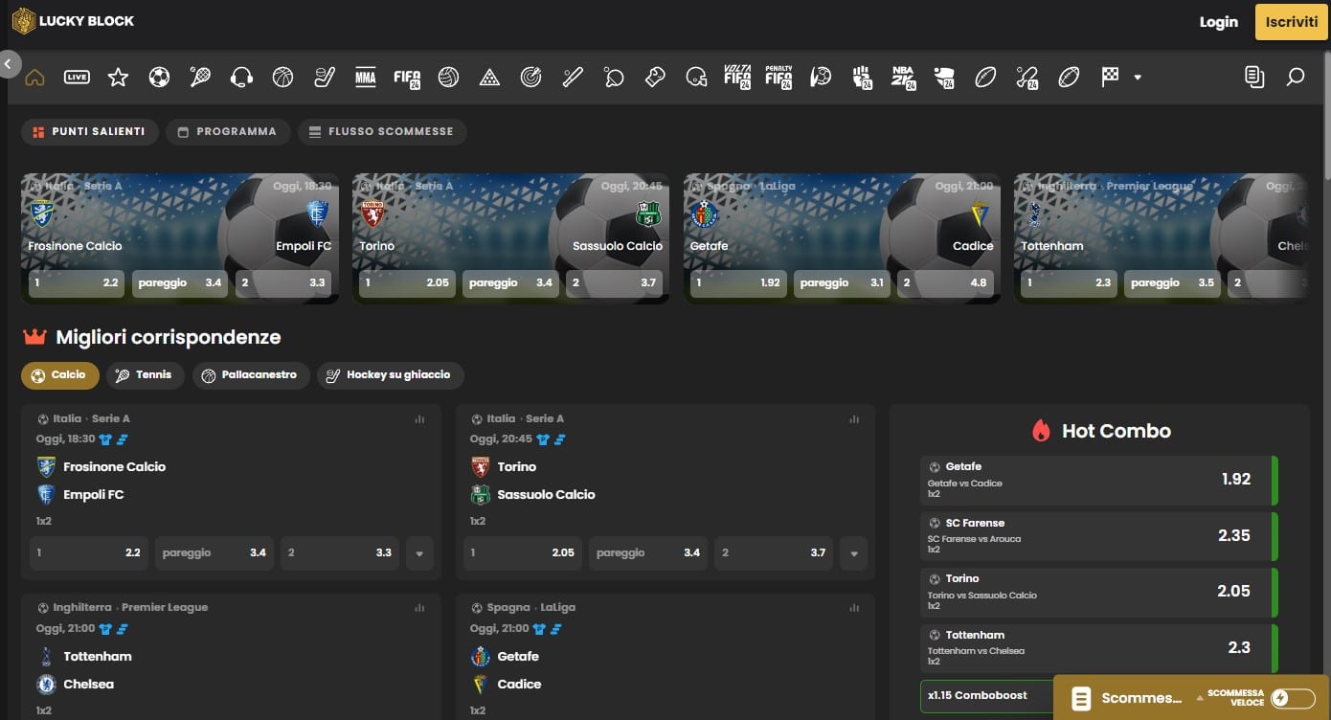Bet pareggio 3.4 in Frosinone list card
The width and height of the screenshot is (1331, 720).
[x=214, y=553]
